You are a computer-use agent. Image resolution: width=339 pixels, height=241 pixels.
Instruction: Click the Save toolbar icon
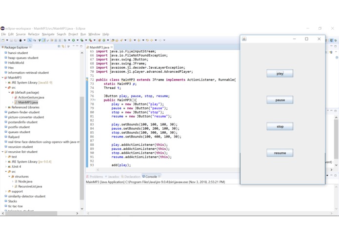click(x=11, y=40)
